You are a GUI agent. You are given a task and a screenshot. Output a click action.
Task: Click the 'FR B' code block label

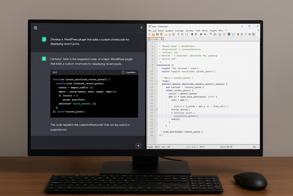55,72
